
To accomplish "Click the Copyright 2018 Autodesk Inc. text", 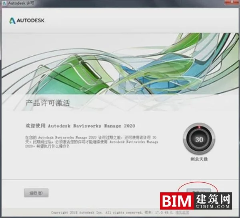I will (77, 212).
